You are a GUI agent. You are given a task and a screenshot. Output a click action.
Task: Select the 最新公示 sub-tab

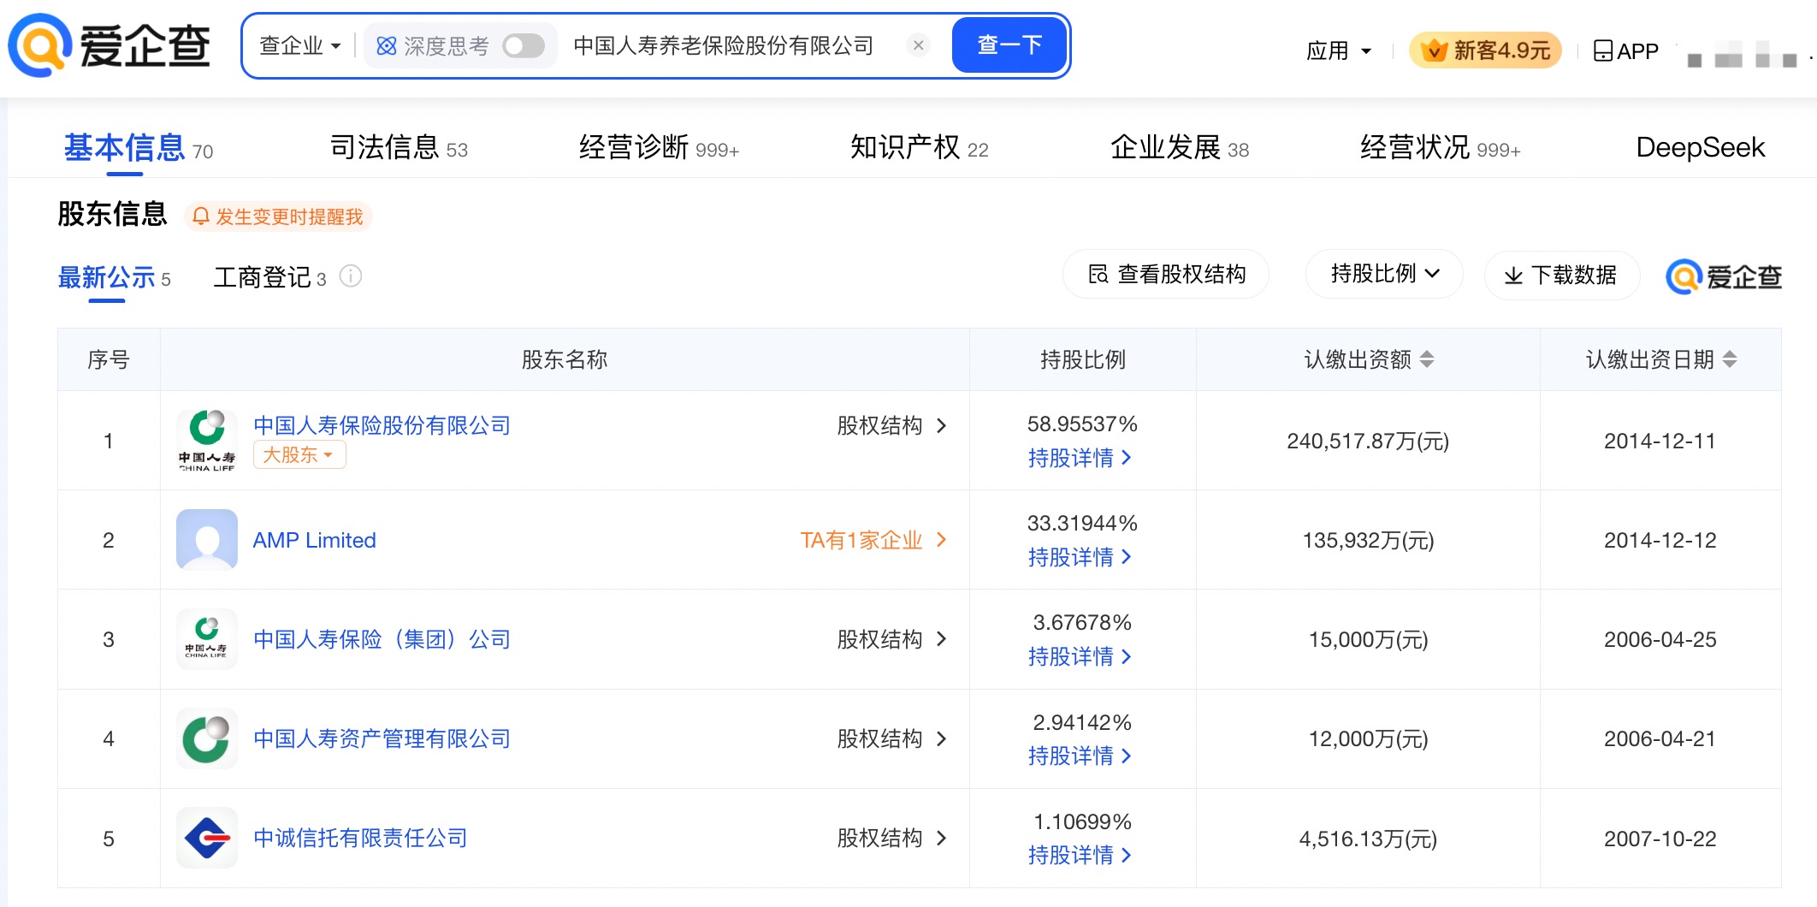(x=114, y=278)
